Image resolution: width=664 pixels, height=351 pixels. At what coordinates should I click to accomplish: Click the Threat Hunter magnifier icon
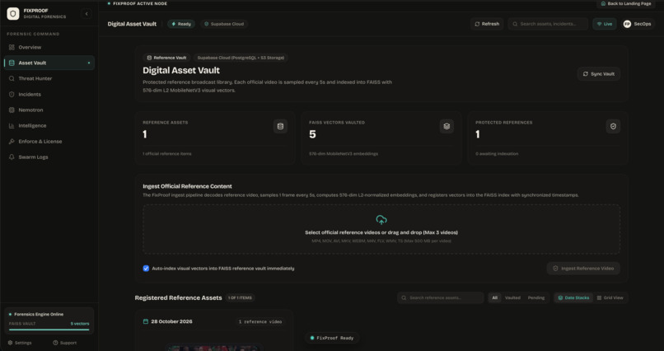pos(12,78)
